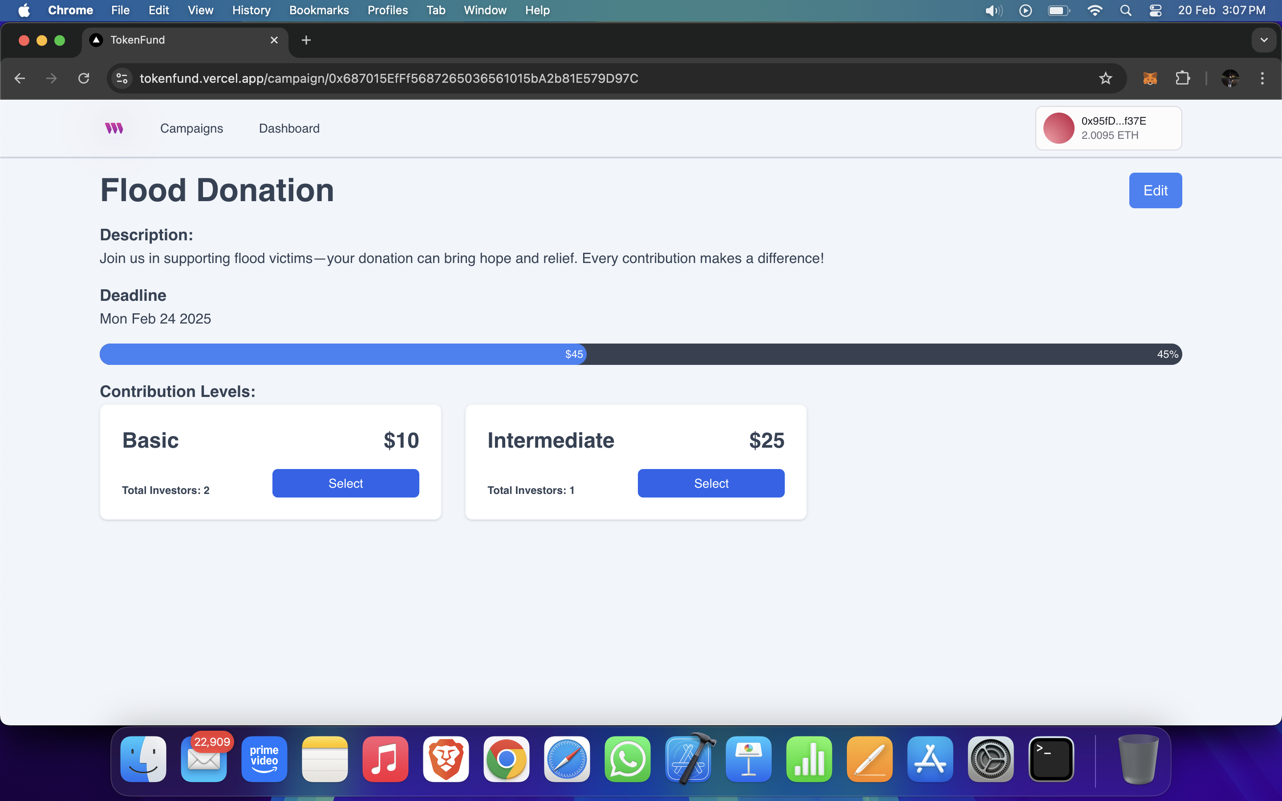Bookmark this page via the star icon
The width and height of the screenshot is (1282, 801).
tap(1106, 78)
